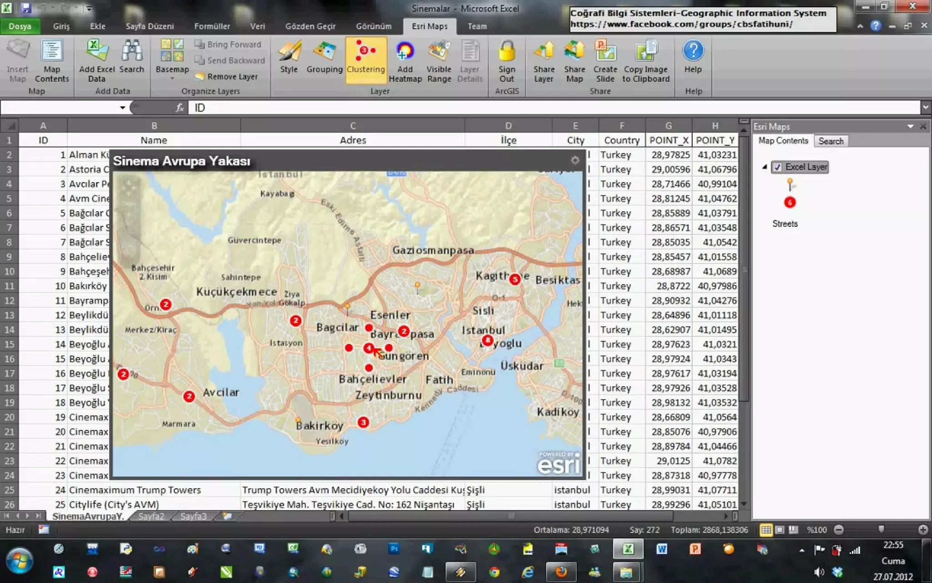Toggle the Excel Layer checkbox
The width and height of the screenshot is (932, 583).
click(777, 167)
